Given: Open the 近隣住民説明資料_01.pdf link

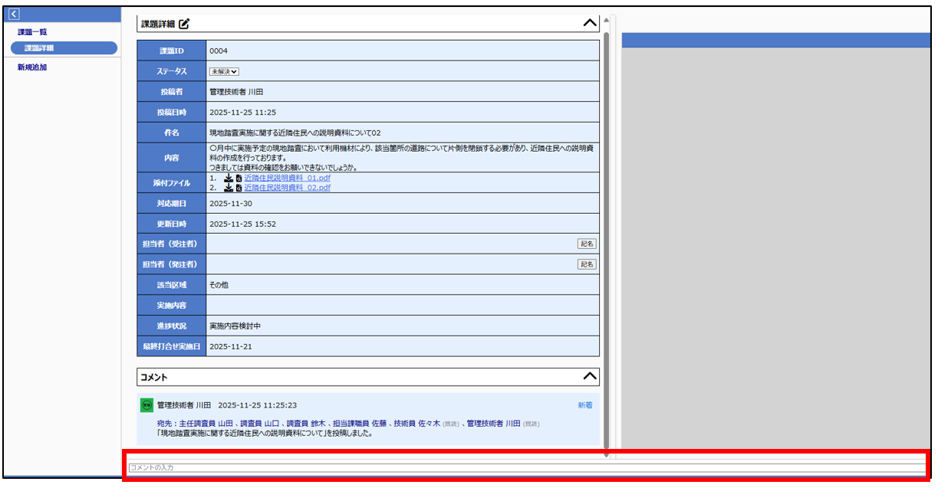Looking at the screenshot, I should click(x=287, y=178).
